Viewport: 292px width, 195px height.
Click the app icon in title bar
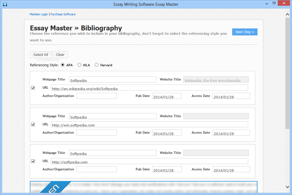[5, 4]
